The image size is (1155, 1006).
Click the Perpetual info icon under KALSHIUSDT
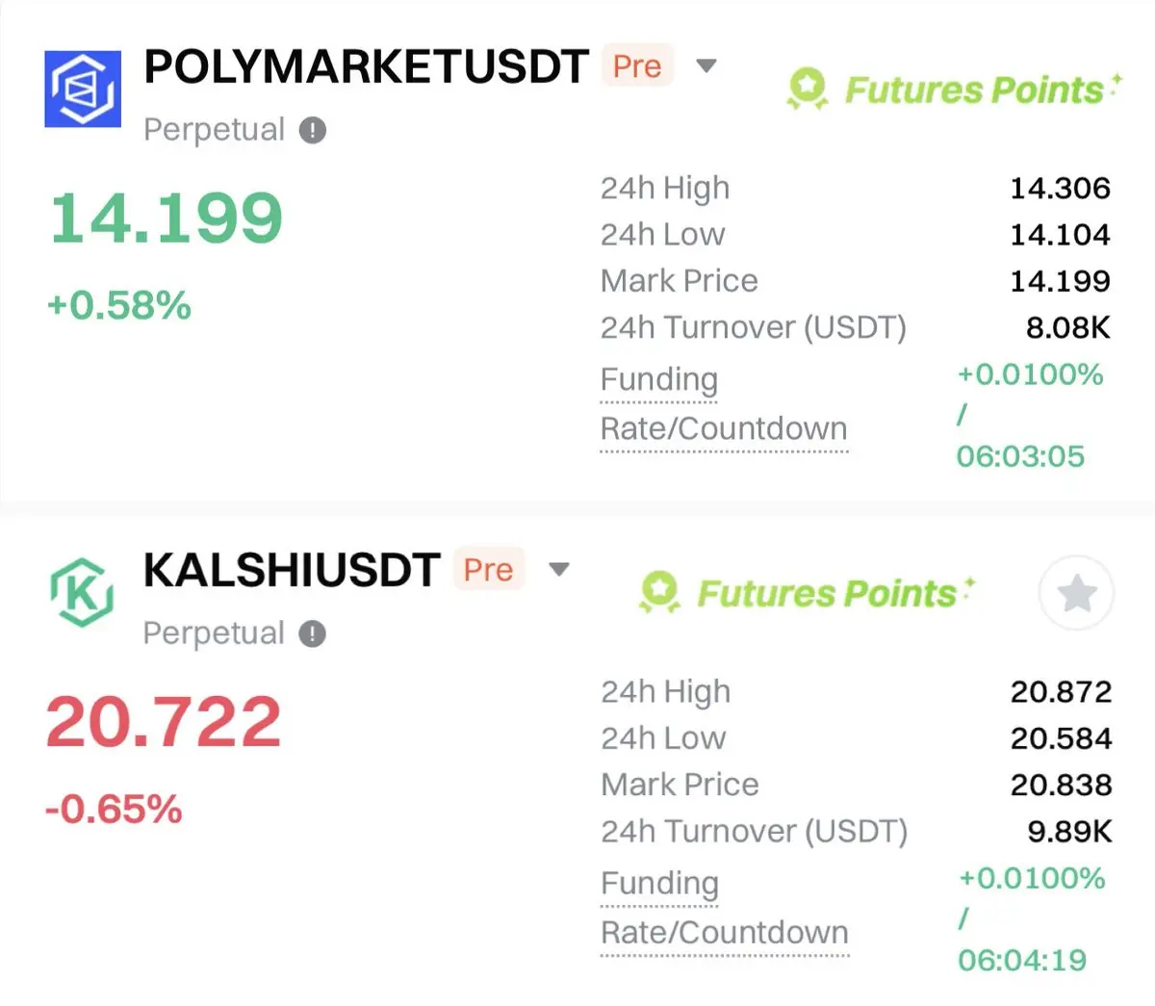[313, 633]
